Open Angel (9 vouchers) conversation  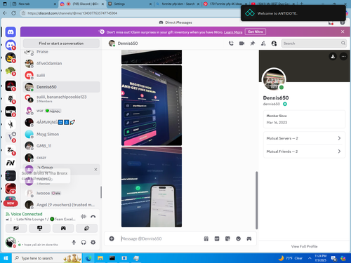pyautogui.click(x=61, y=205)
